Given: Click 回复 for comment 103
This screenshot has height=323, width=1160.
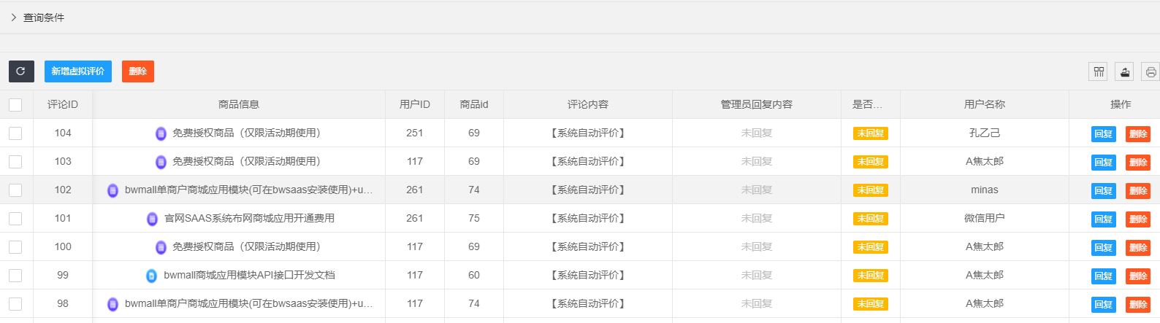Looking at the screenshot, I should coord(1103,162).
